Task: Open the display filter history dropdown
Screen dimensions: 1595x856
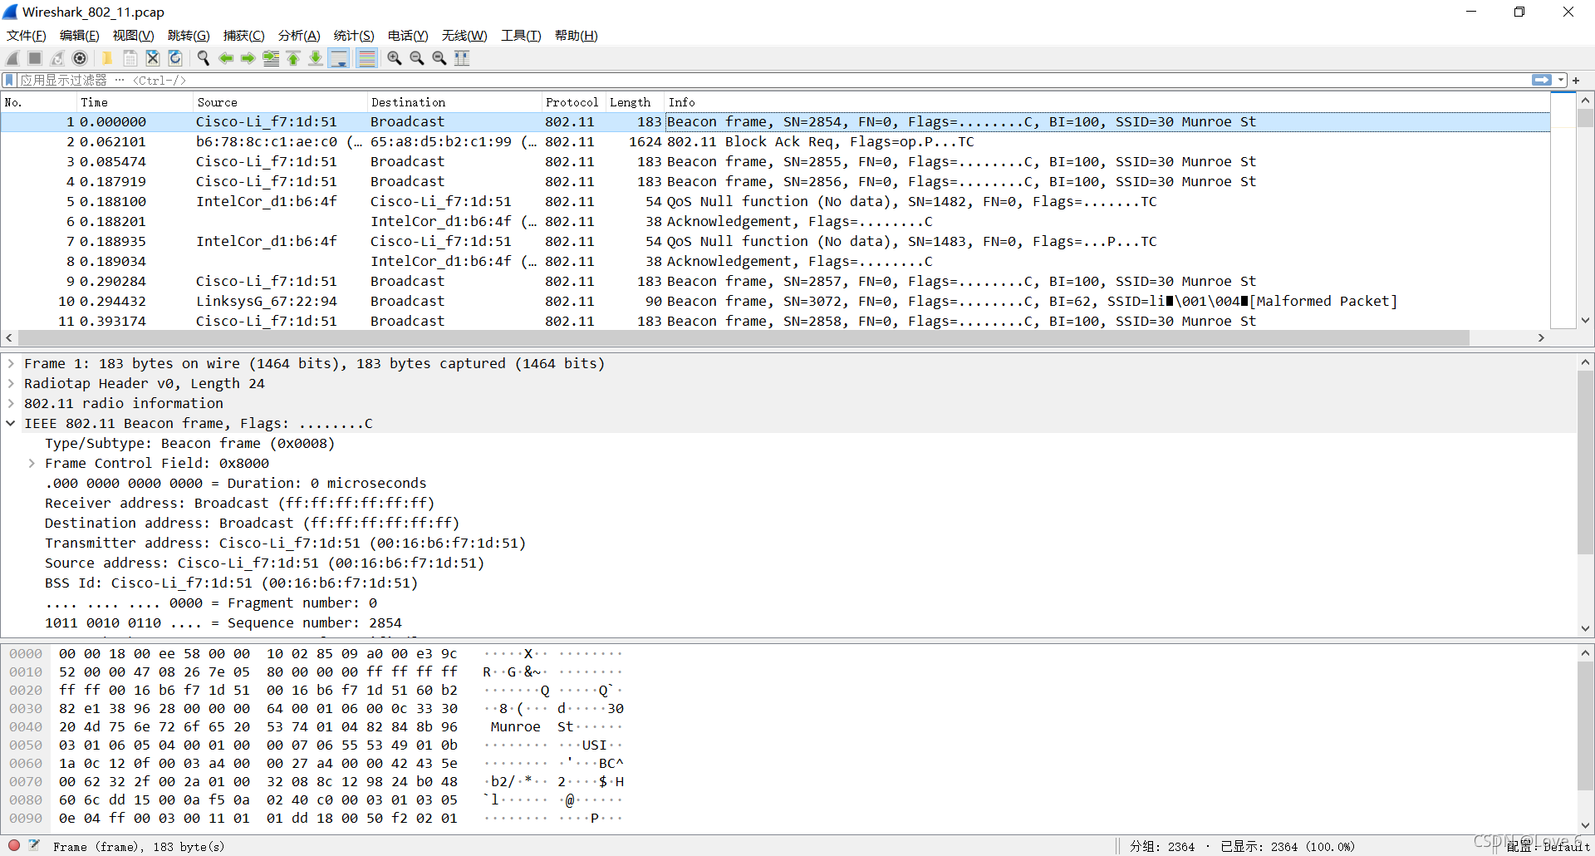Action: click(x=1561, y=80)
